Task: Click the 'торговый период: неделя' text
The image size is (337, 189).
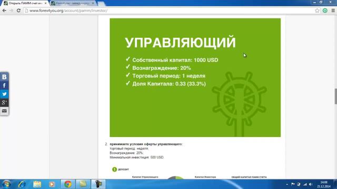Action: tap(129, 149)
